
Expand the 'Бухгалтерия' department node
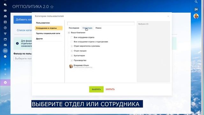(71, 56)
